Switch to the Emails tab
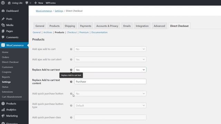Viewport: 221px width, 124px height. (127, 26)
